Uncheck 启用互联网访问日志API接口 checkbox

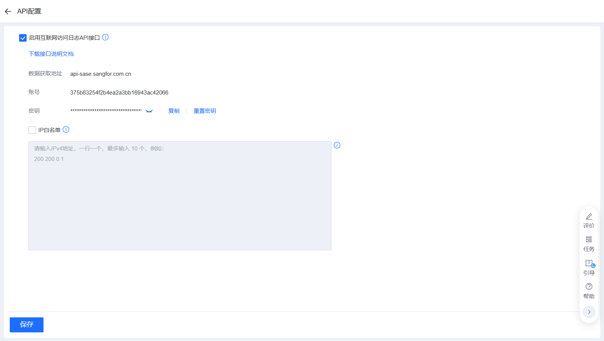23,38
